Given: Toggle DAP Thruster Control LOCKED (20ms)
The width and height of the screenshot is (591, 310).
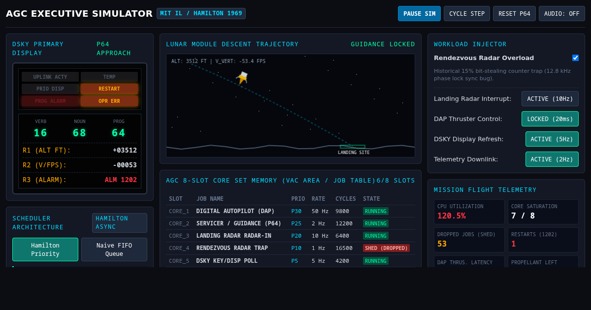Looking at the screenshot, I should (550, 119).
